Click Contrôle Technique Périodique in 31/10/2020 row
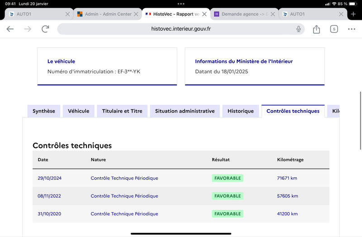The height and width of the screenshot is (237, 362). point(124,214)
